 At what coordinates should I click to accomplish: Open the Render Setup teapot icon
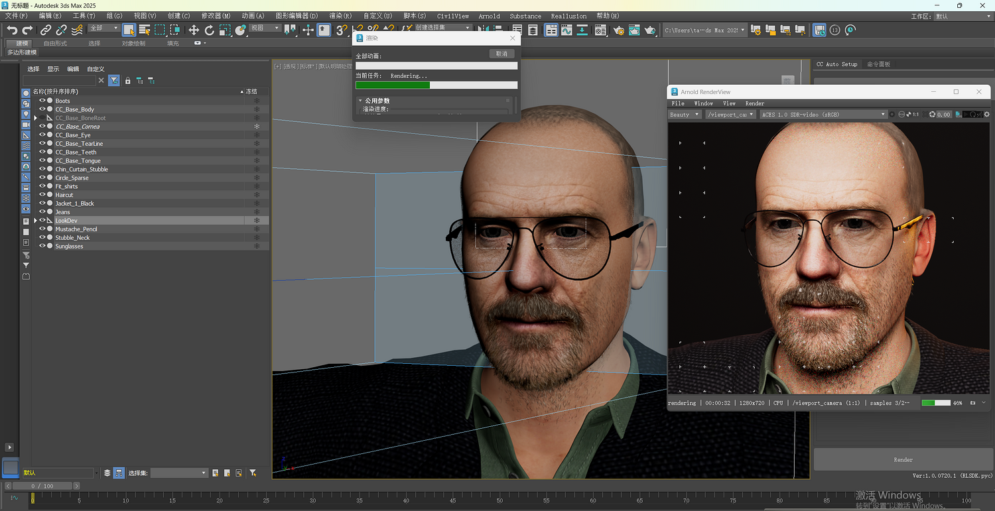(619, 30)
